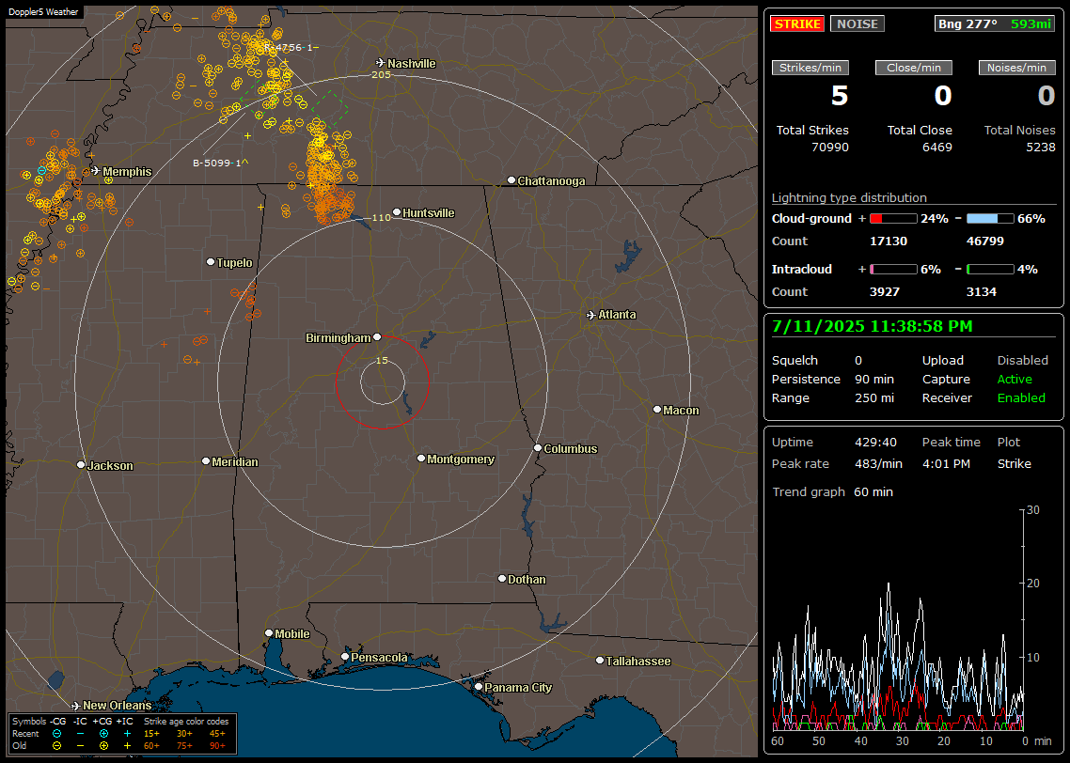Click the Strikes/min label box
1070x763 pixels.
(810, 68)
